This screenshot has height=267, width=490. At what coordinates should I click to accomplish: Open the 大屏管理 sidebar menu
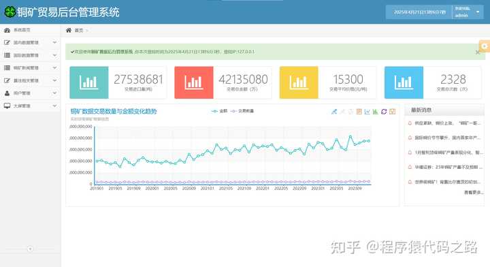coord(31,106)
